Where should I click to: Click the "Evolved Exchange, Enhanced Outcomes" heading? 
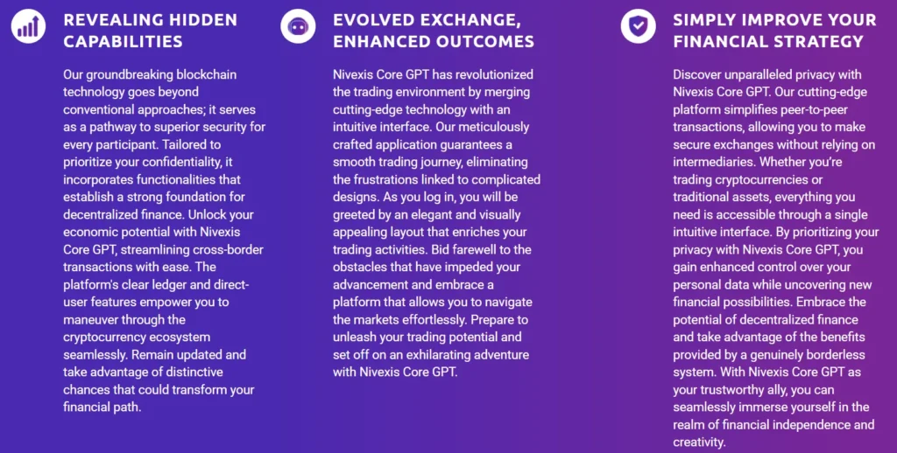coord(433,30)
